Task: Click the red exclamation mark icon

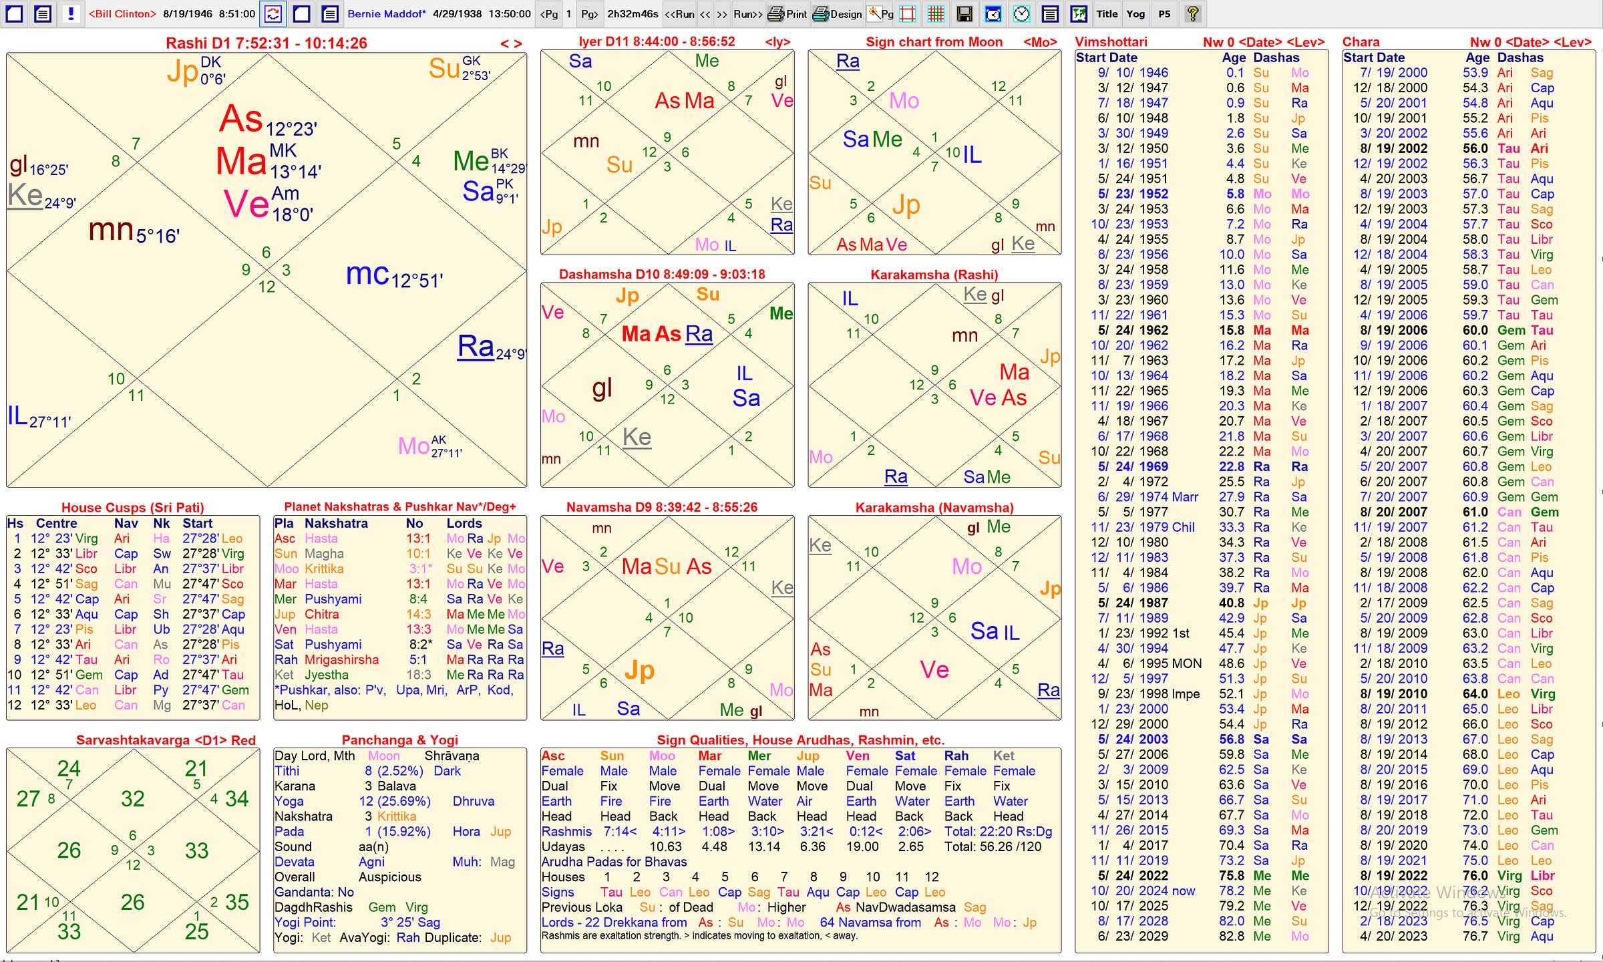Action: point(71,13)
